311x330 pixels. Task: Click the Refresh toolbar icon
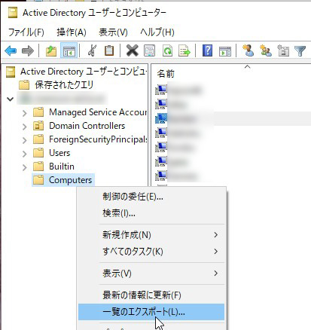(167, 50)
